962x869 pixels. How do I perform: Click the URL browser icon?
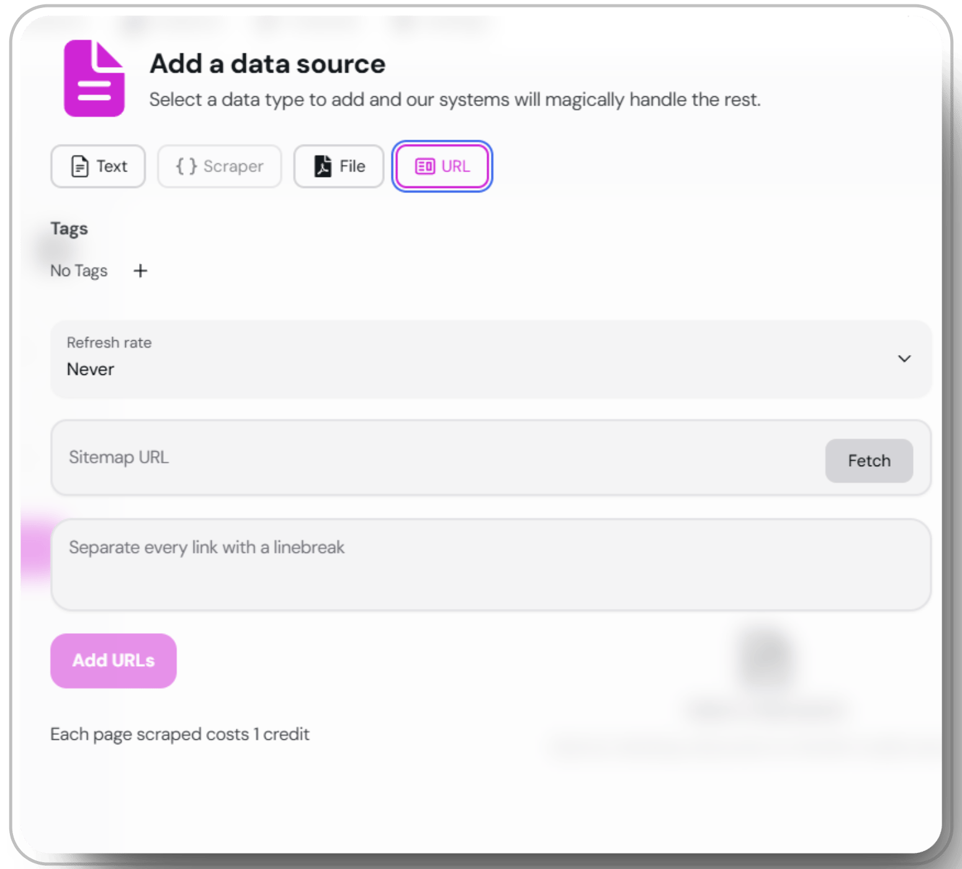pos(425,166)
